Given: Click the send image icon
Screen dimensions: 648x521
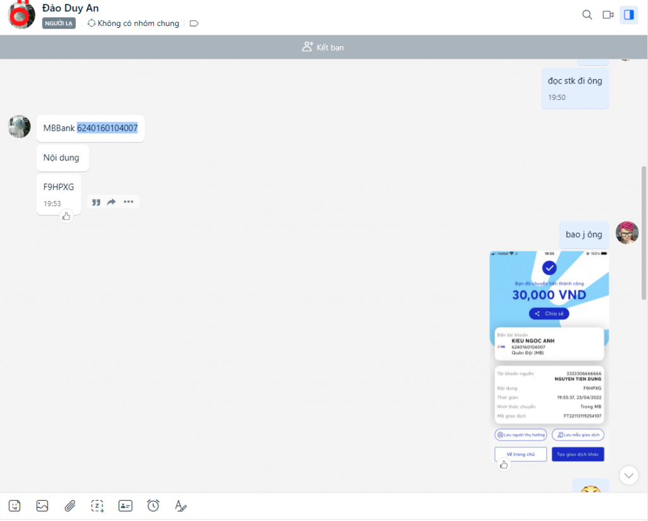Looking at the screenshot, I should pos(42,506).
